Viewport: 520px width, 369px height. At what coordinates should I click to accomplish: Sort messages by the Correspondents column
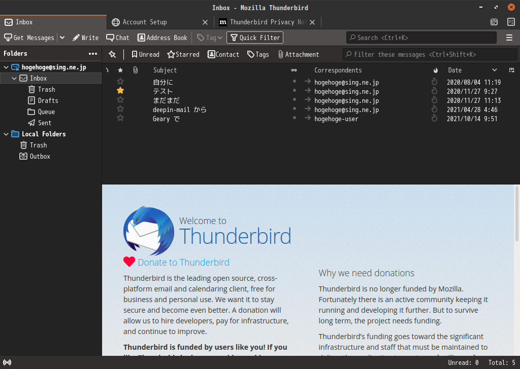click(x=338, y=70)
